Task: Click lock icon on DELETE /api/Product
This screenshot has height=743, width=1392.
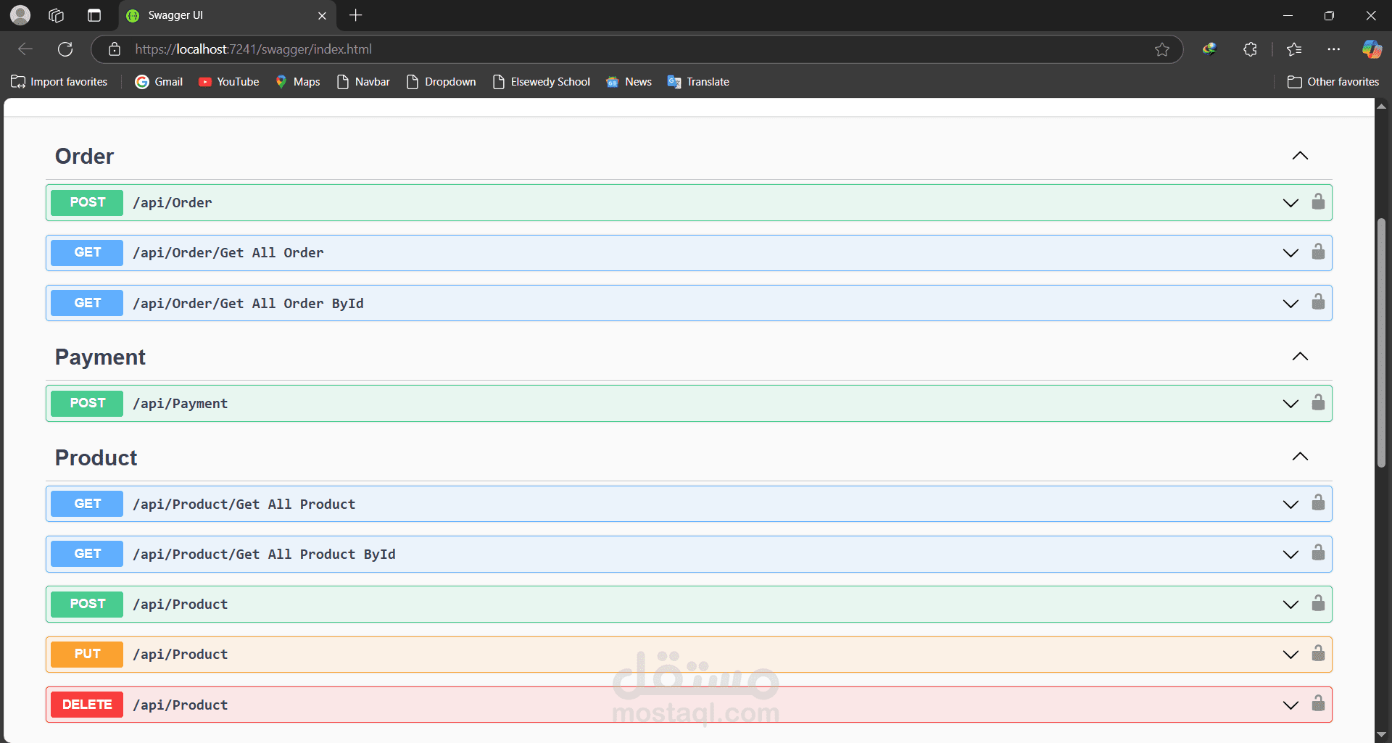Action: tap(1318, 703)
